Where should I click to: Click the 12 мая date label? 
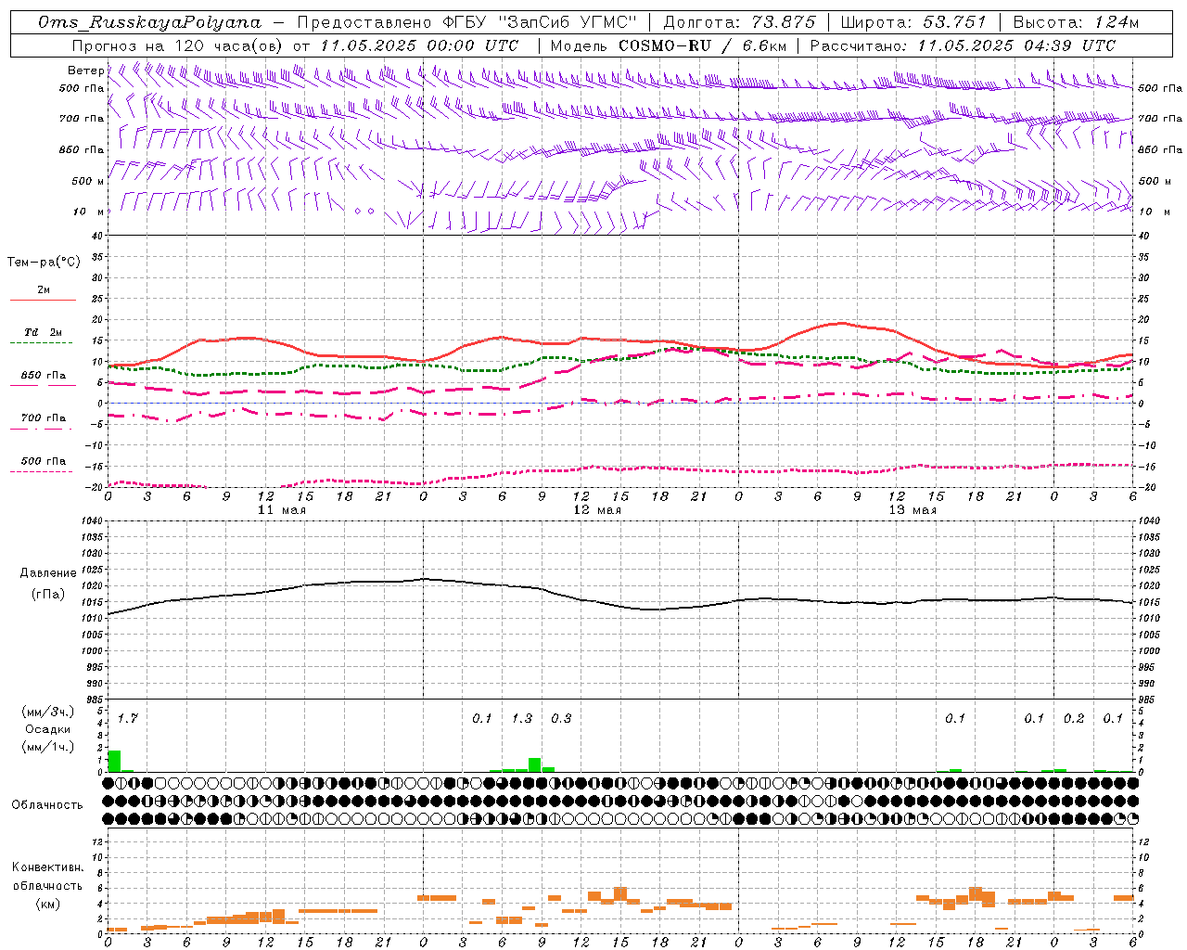[x=597, y=510]
